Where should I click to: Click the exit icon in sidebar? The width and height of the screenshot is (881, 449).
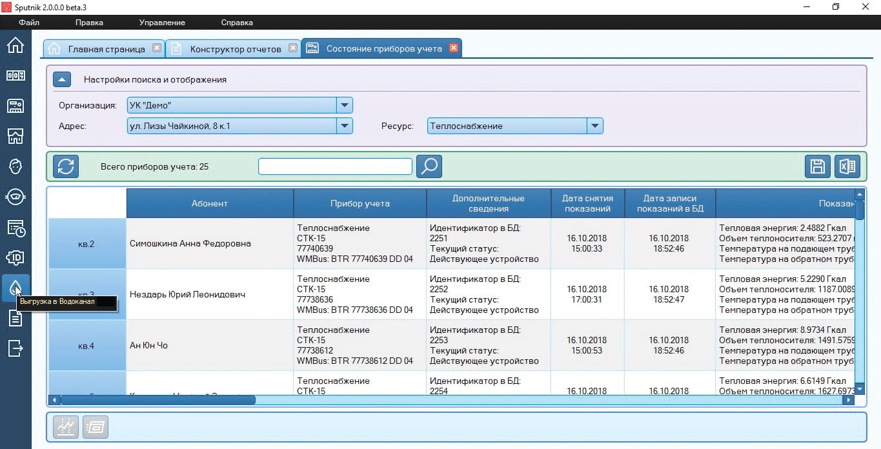pos(15,348)
